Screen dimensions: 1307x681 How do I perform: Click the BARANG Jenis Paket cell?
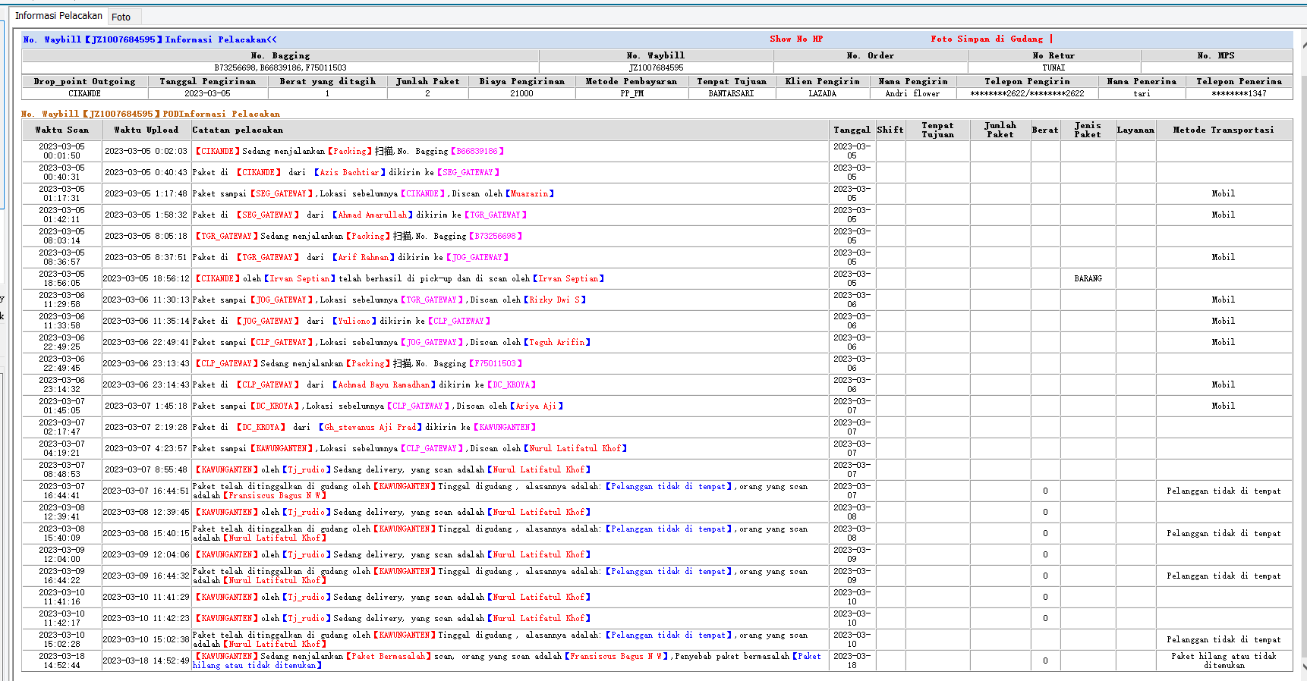(1088, 278)
